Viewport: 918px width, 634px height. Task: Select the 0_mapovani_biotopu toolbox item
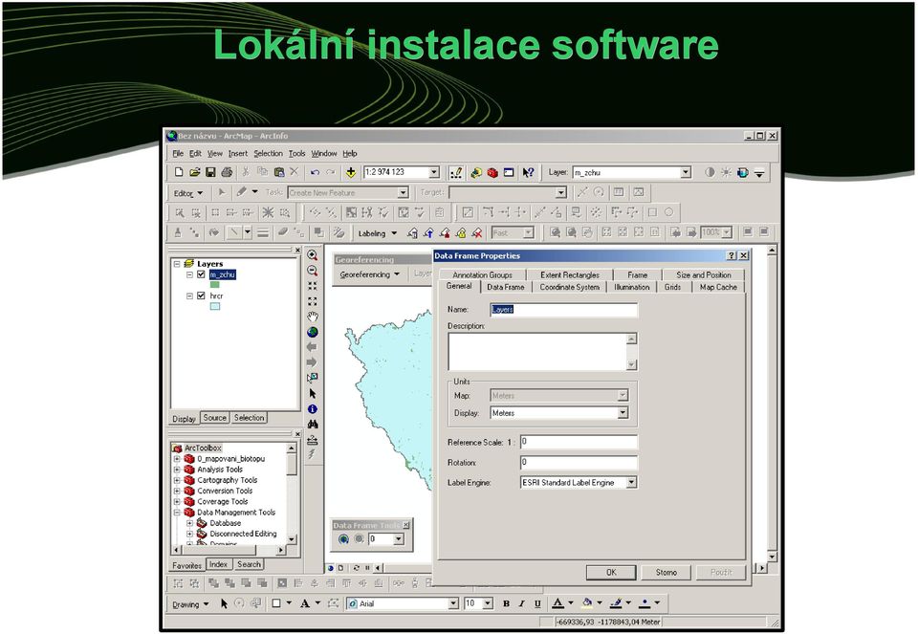coord(230,458)
